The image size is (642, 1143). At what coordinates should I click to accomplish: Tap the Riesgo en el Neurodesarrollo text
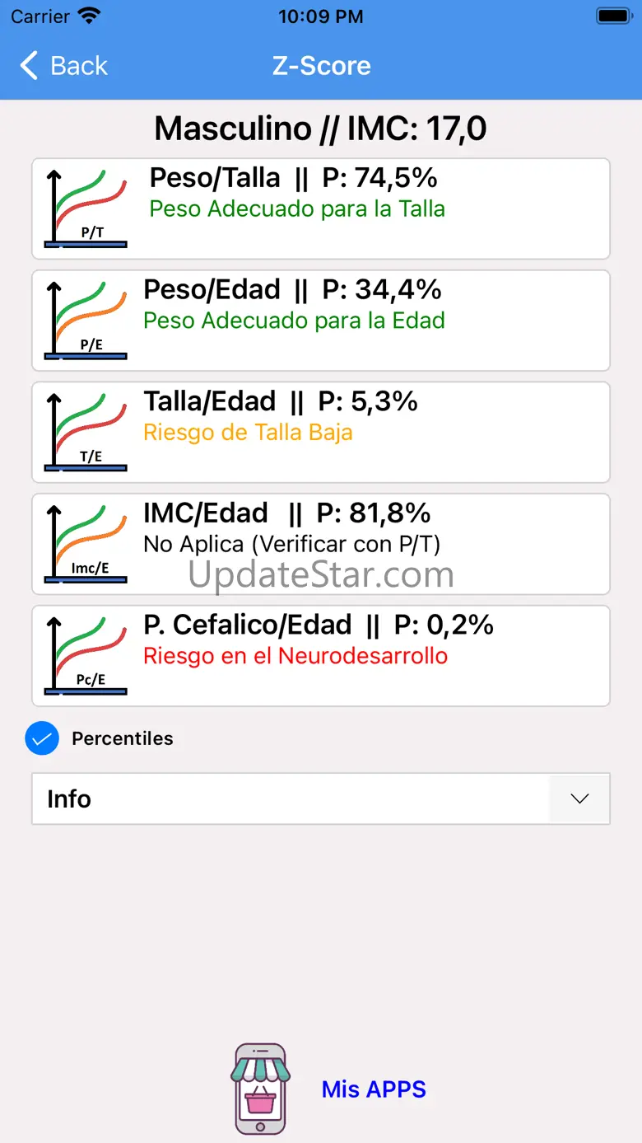pyautogui.click(x=295, y=656)
